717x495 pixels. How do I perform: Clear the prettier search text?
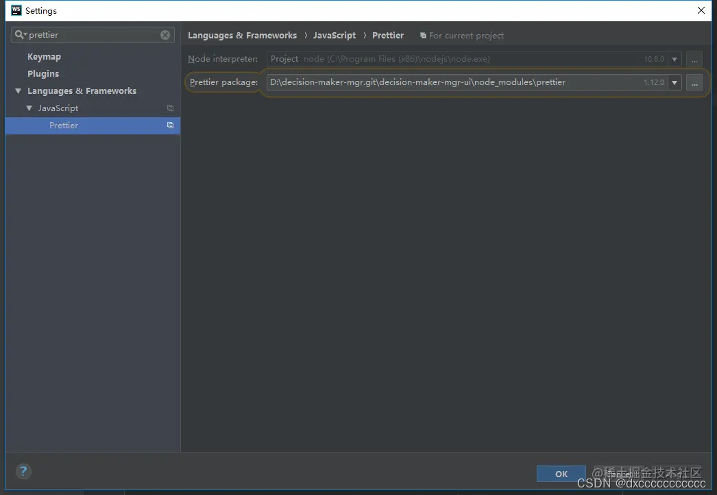pos(165,35)
